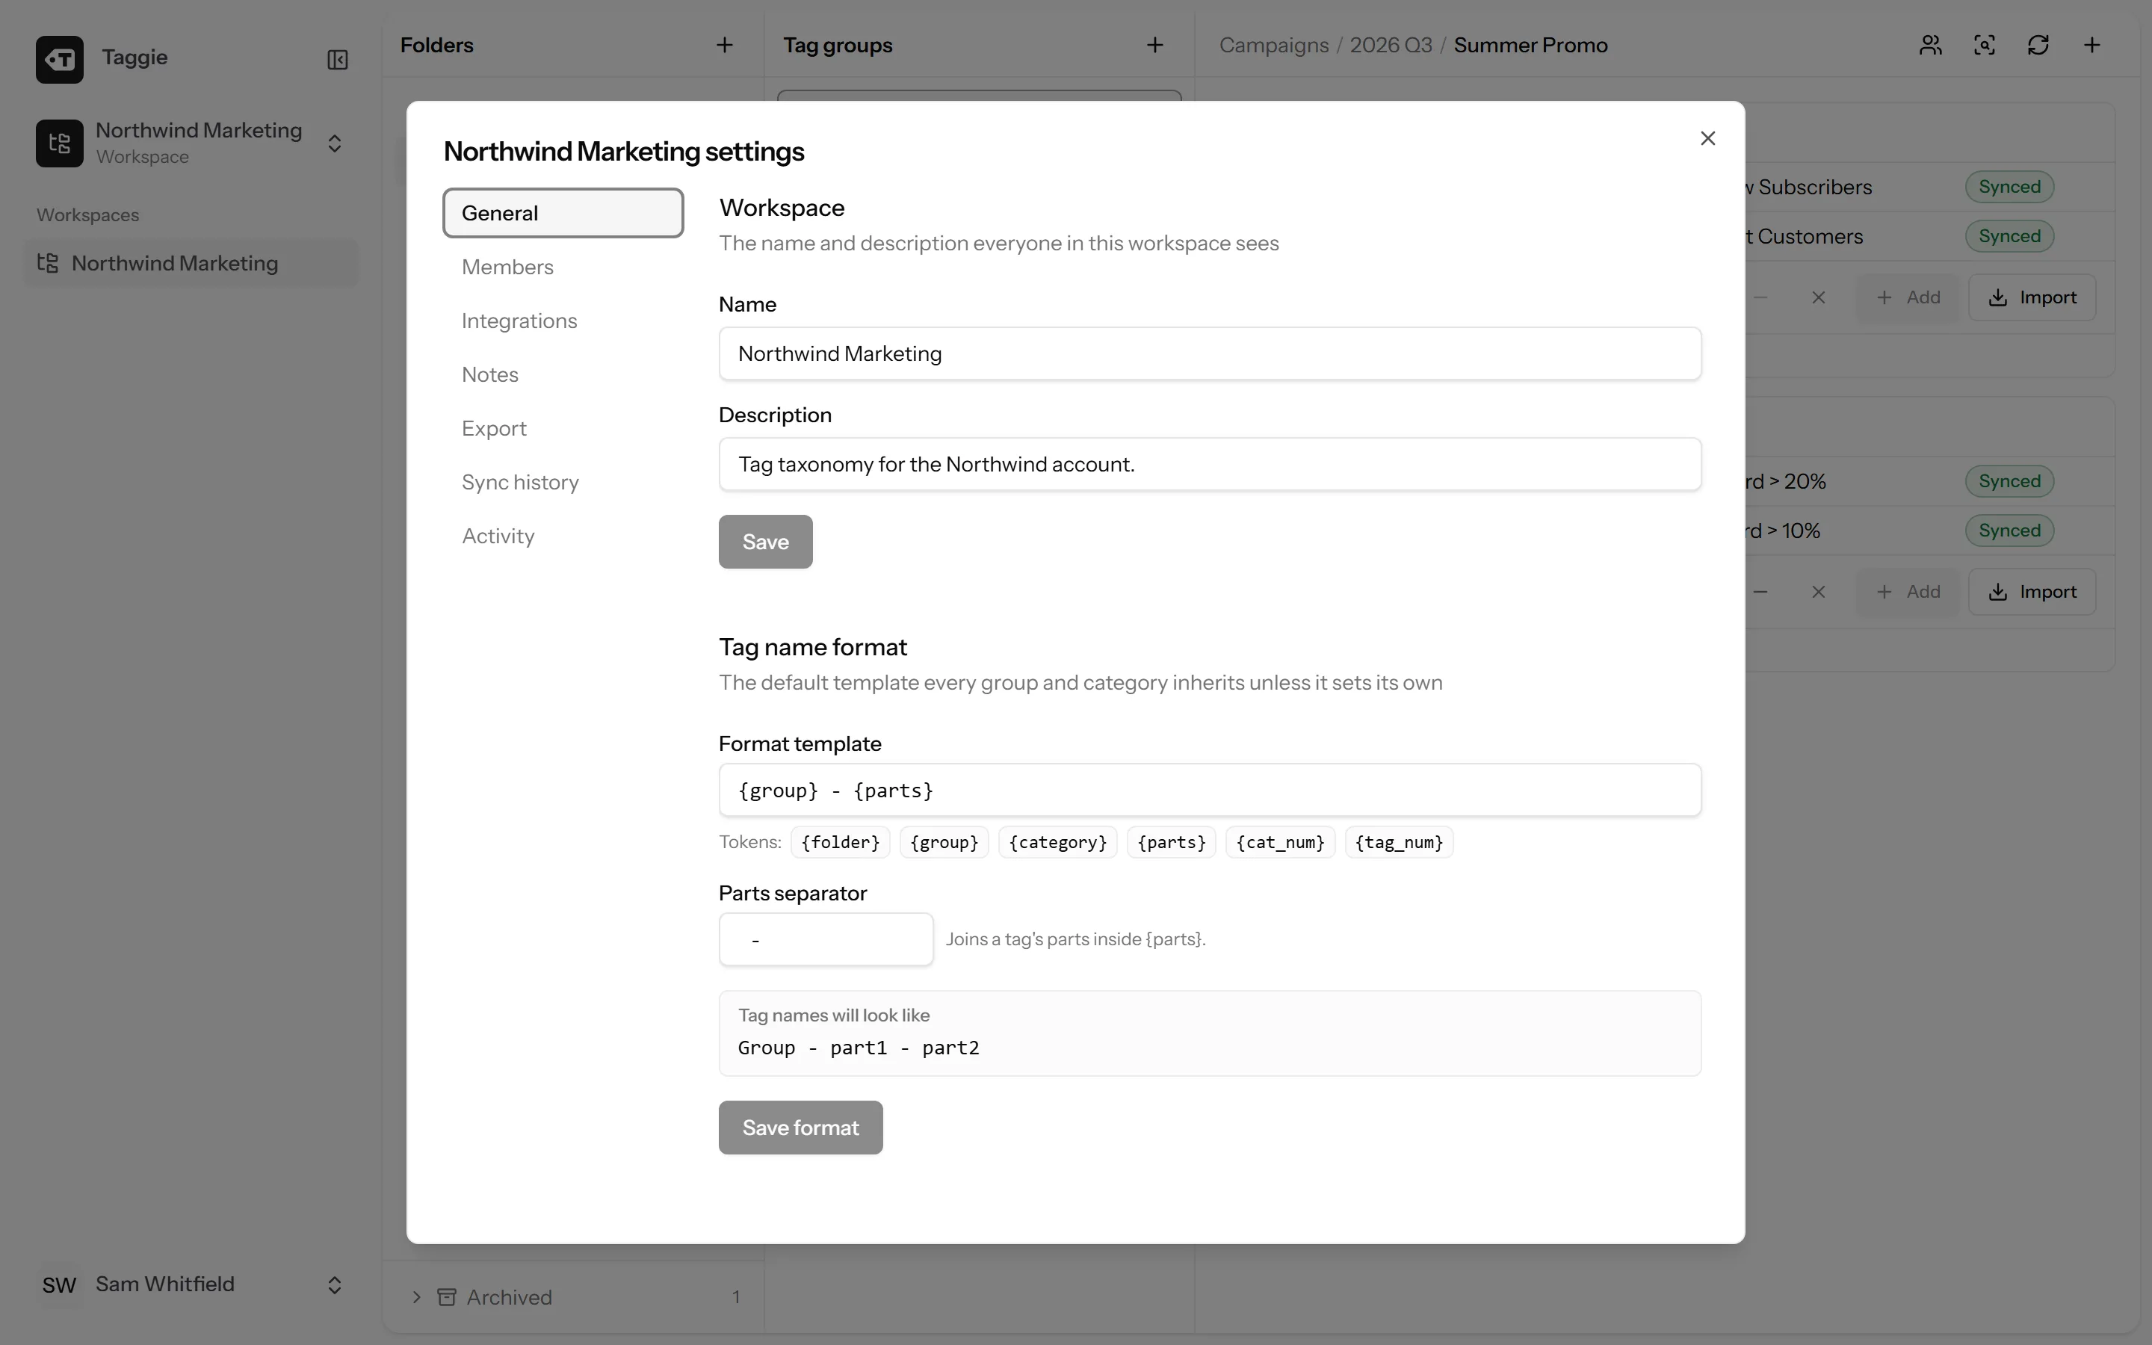
Task: Open Sam Whitfield user menu chevron
Action: point(334,1284)
